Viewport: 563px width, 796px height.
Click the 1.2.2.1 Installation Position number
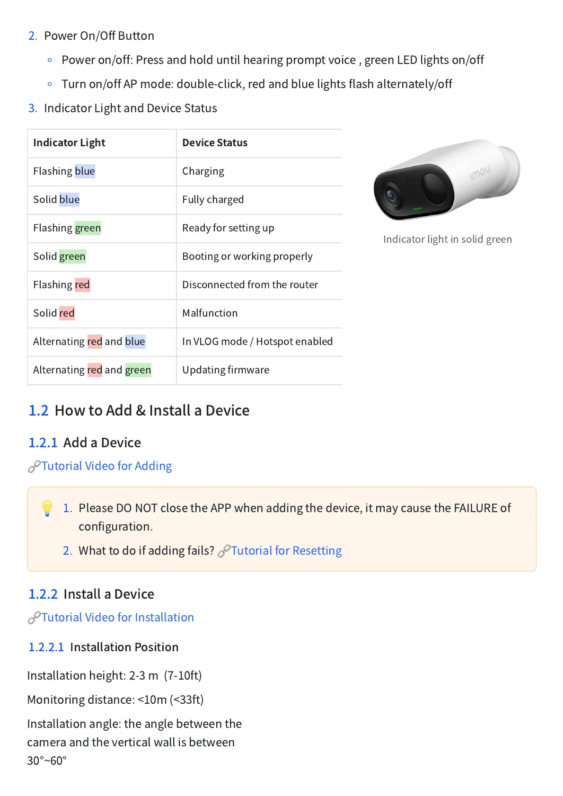pyautogui.click(x=46, y=647)
